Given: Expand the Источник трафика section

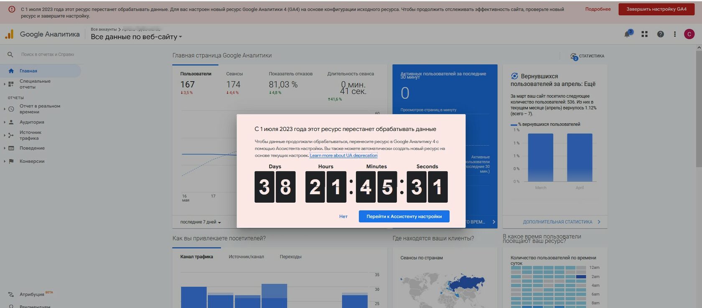Looking at the screenshot, I should tap(5, 135).
